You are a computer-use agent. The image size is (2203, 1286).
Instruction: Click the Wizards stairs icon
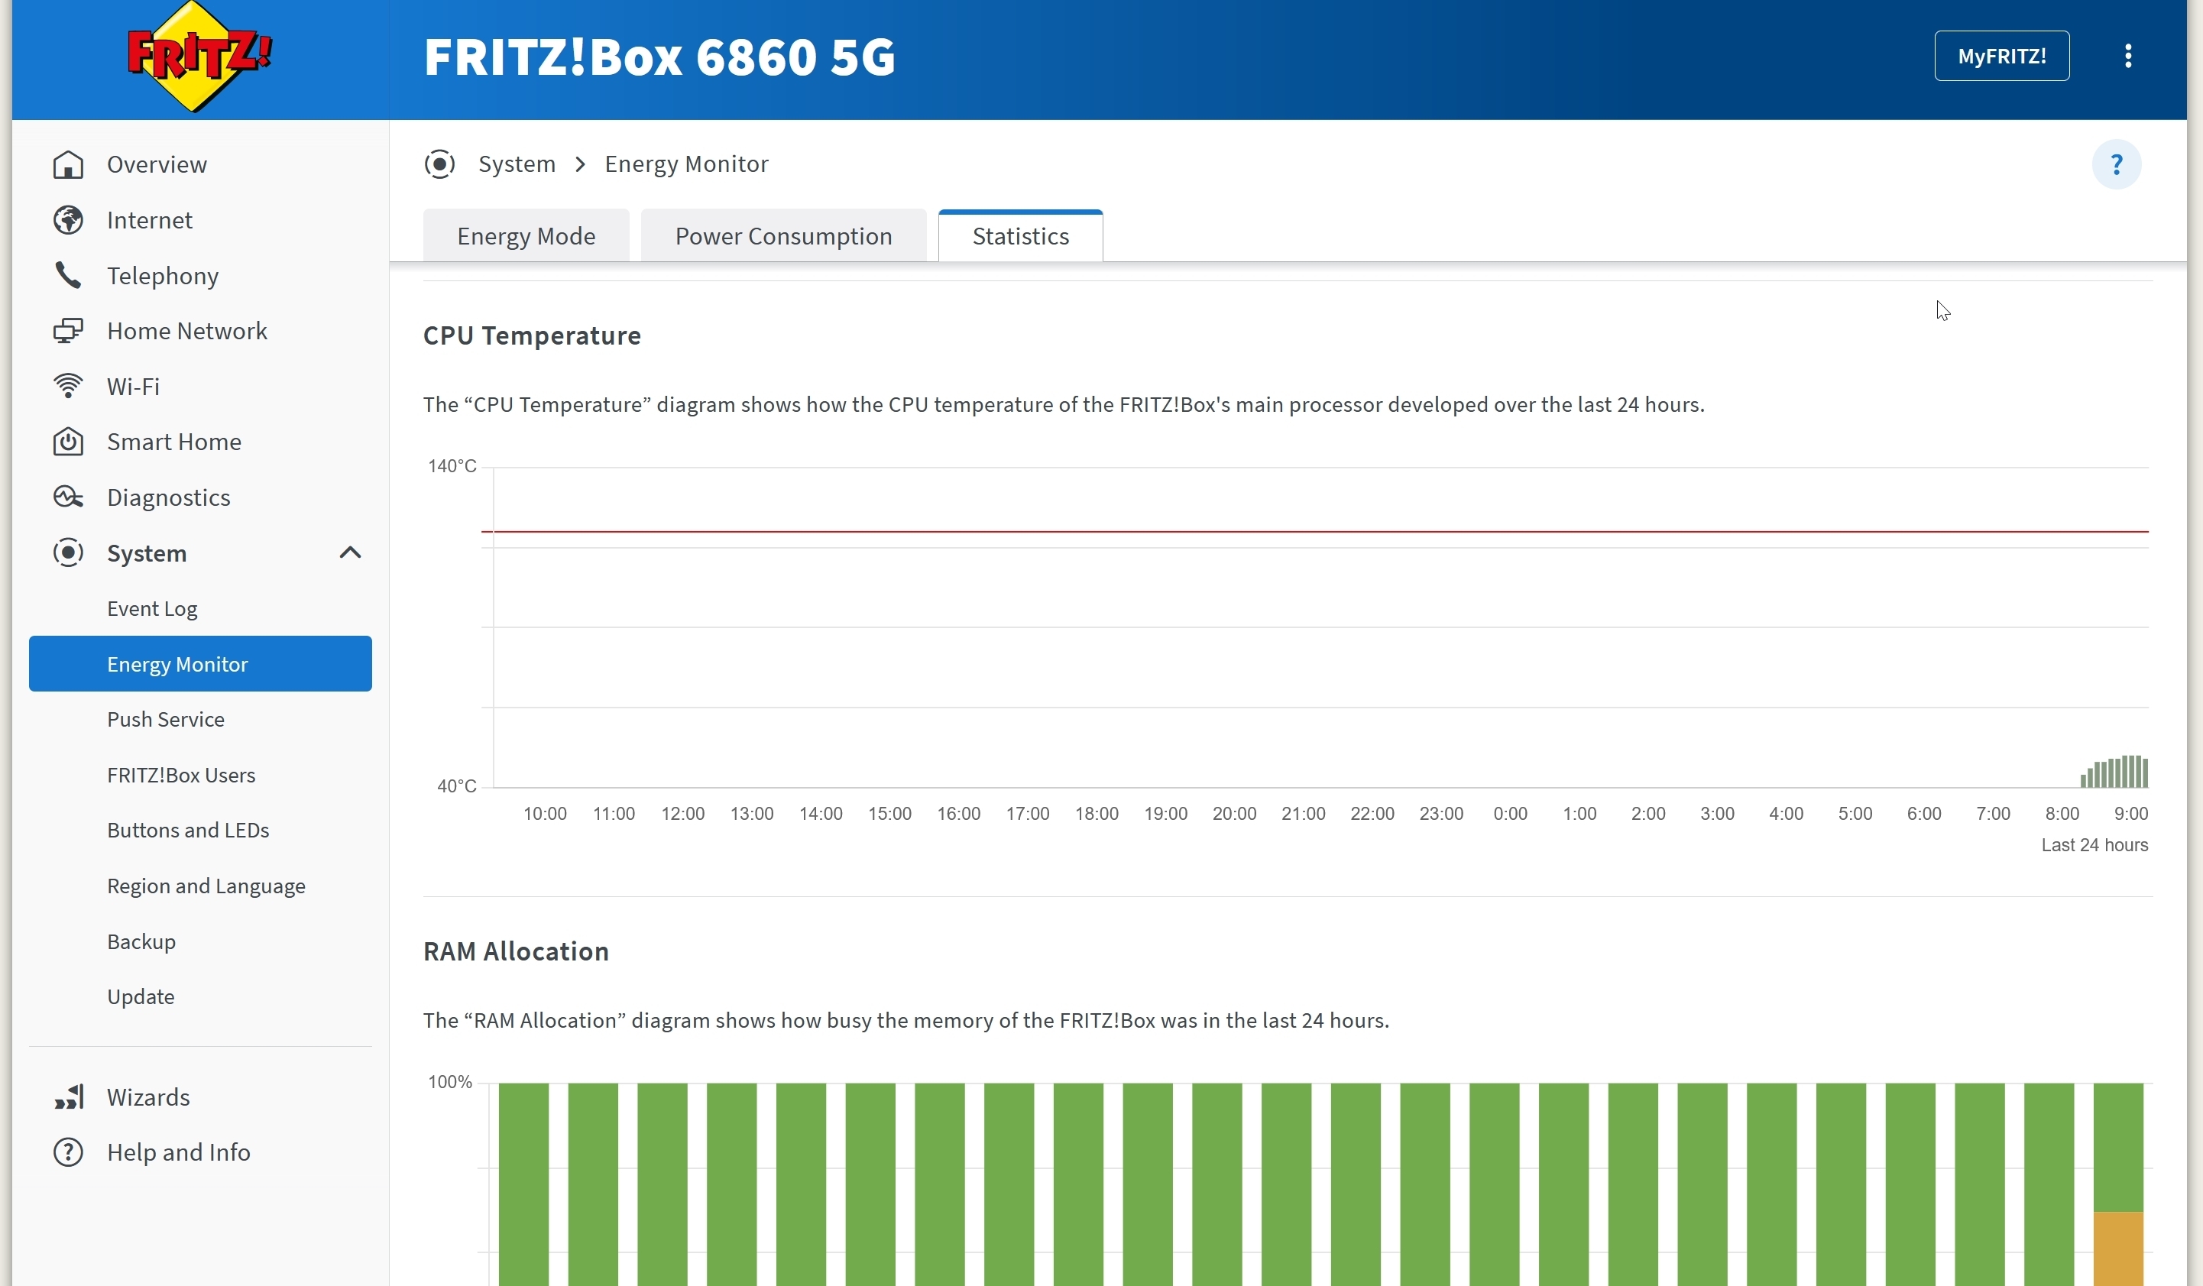click(x=68, y=1097)
